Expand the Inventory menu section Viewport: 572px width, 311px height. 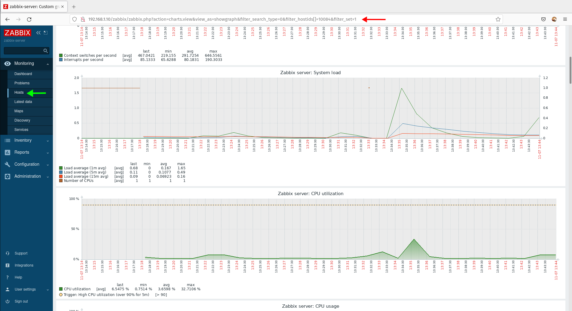click(x=48, y=141)
